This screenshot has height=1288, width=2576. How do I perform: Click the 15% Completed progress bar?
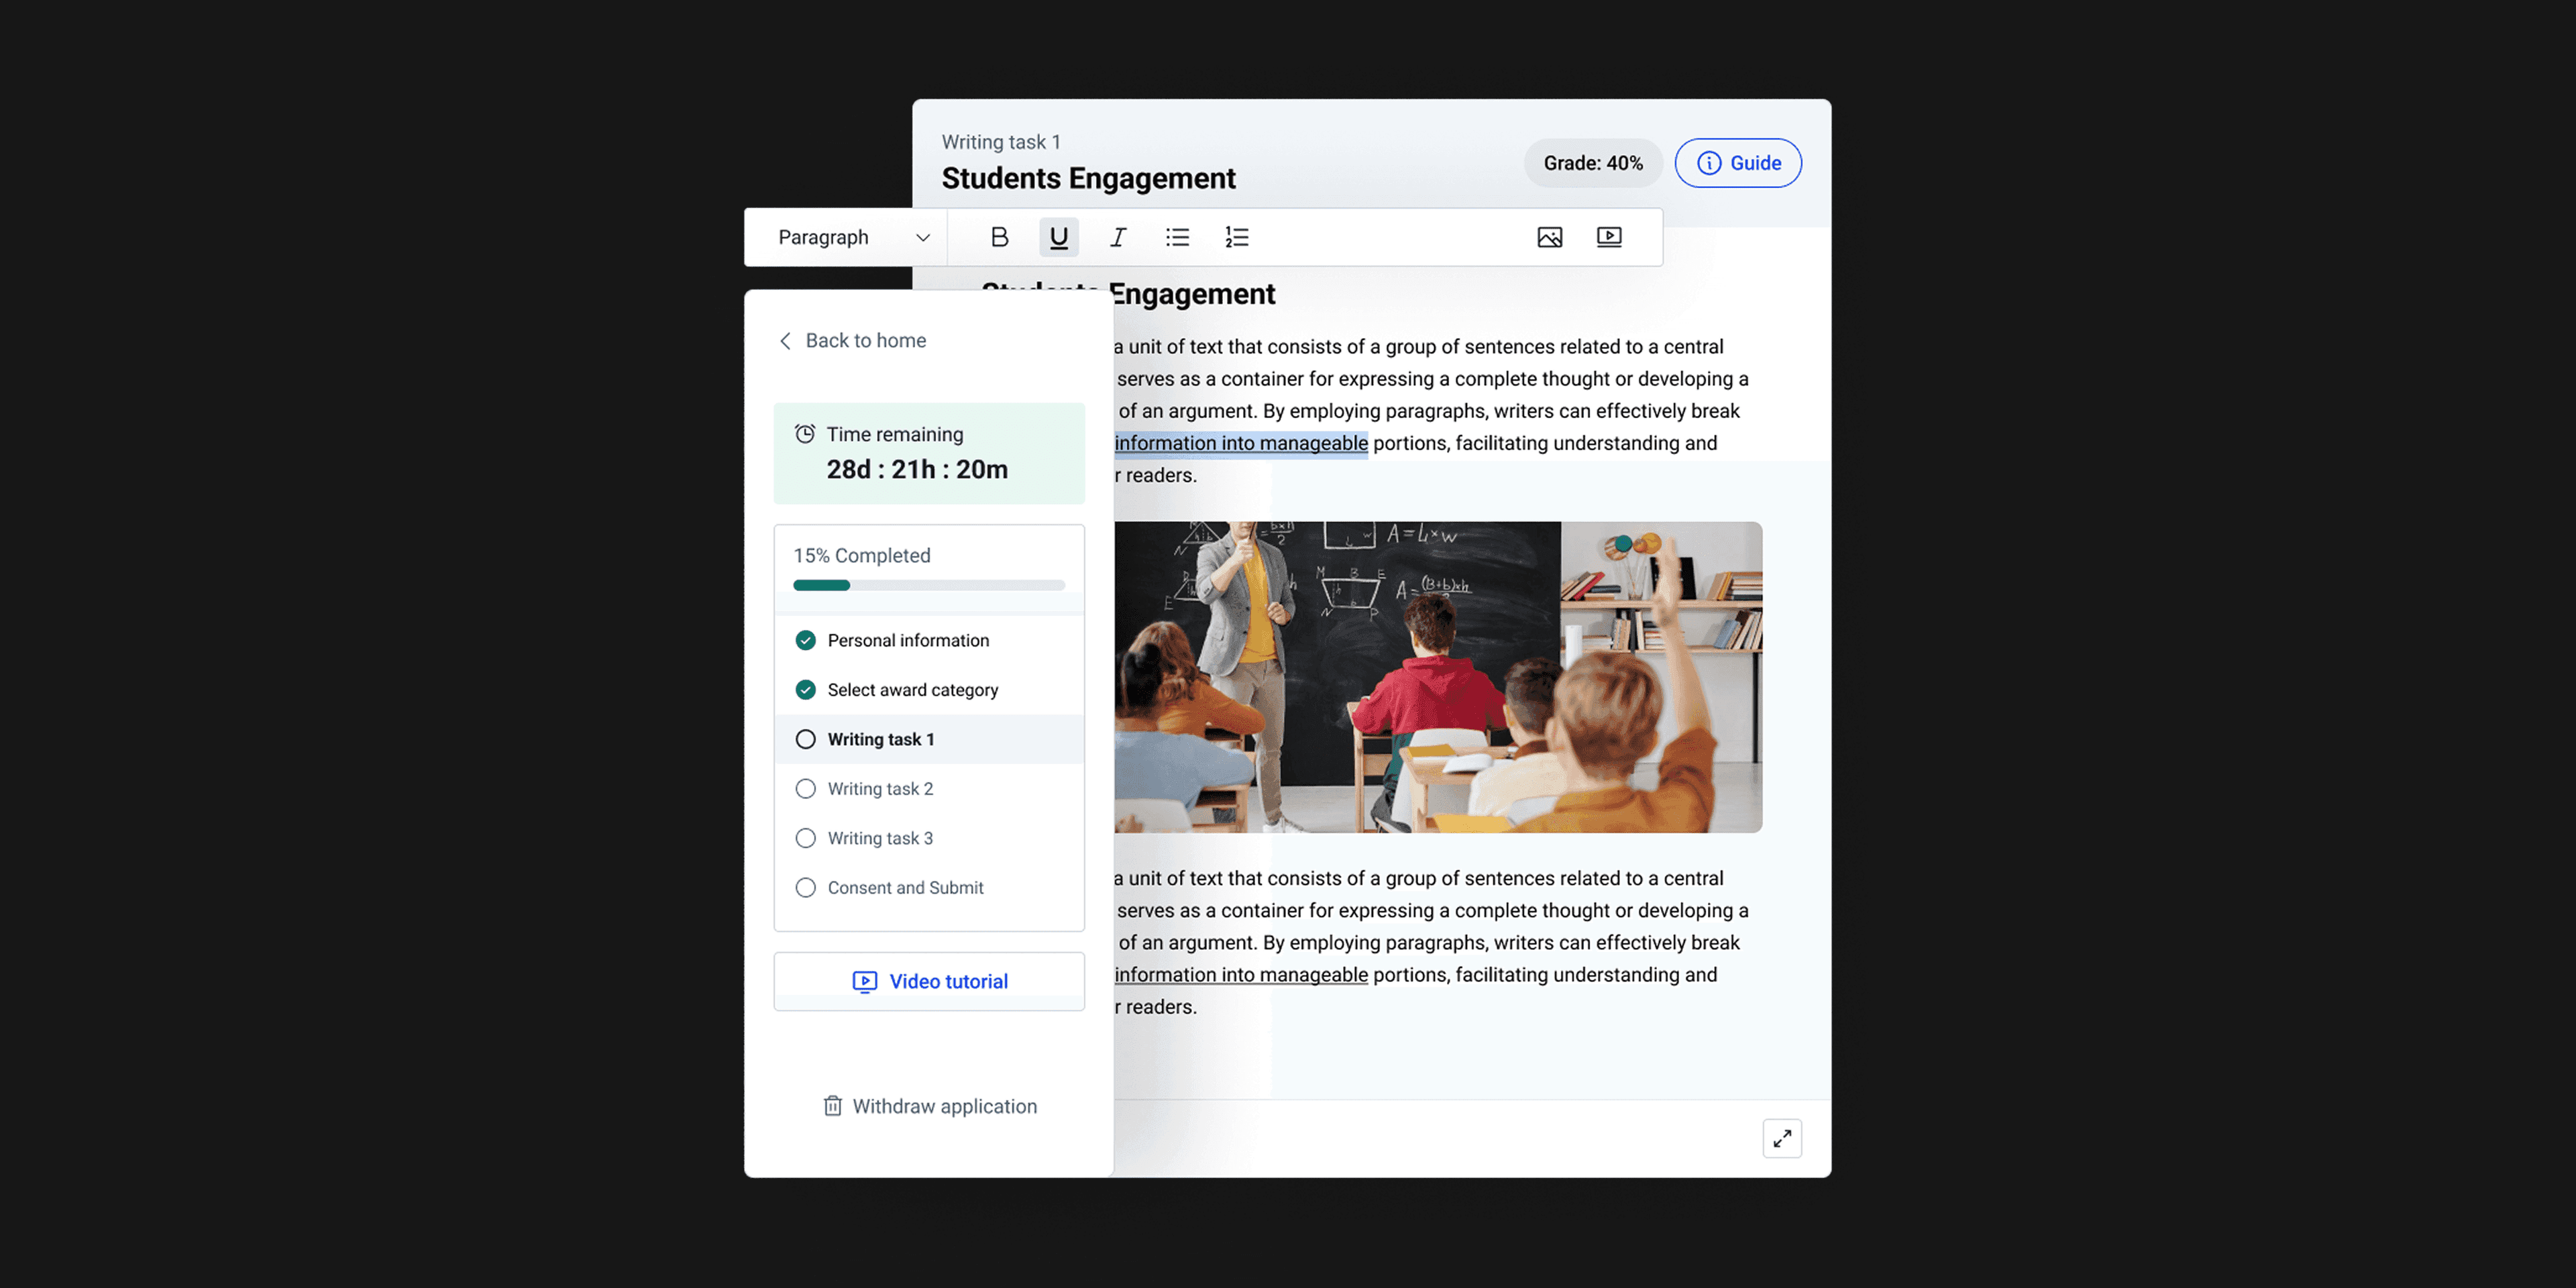(929, 585)
